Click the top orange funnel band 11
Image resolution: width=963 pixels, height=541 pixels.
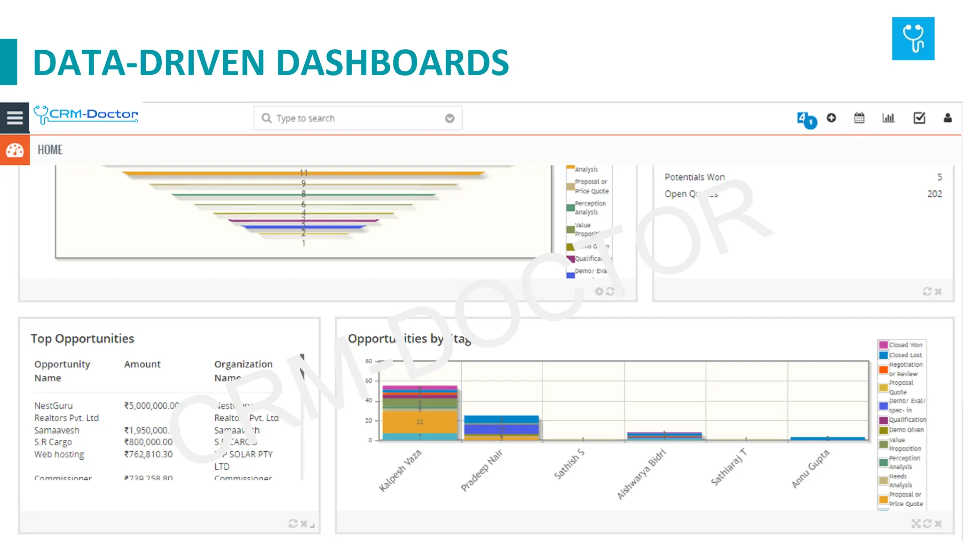click(304, 173)
